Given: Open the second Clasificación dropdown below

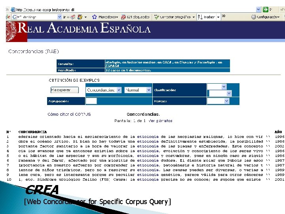Looking at the screenshot, I should click(220, 94).
